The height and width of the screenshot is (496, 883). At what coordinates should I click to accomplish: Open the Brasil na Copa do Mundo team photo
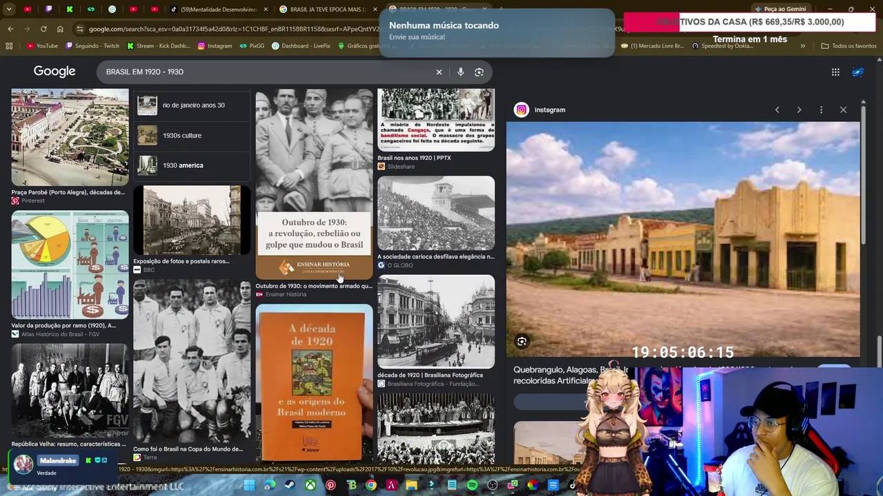(192, 362)
